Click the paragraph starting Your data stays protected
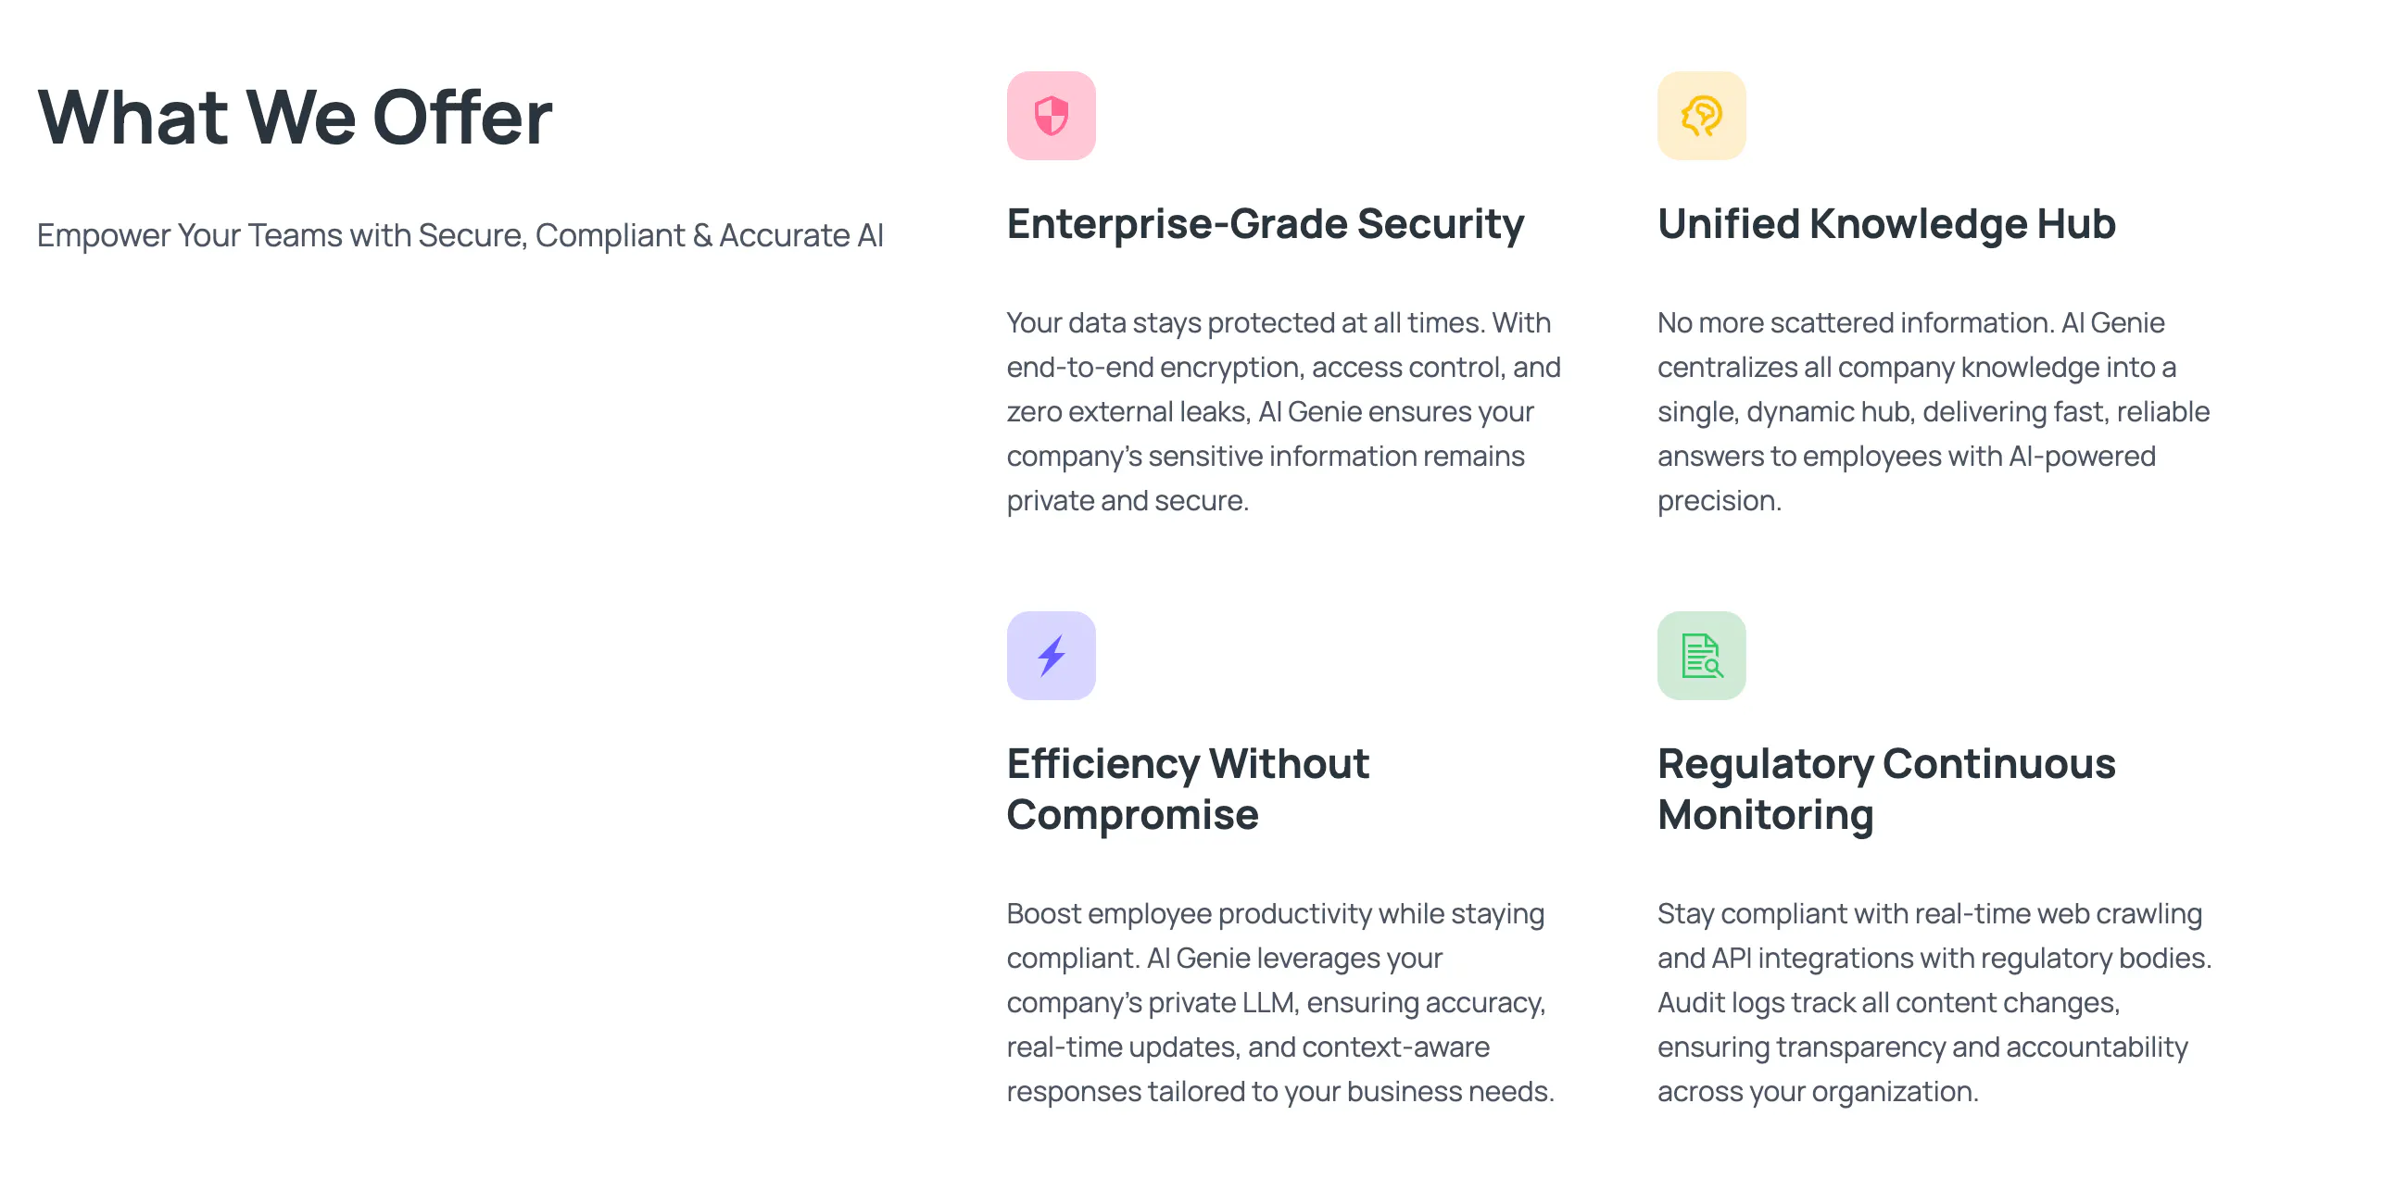The image size is (2394, 1204). pos(1283,411)
